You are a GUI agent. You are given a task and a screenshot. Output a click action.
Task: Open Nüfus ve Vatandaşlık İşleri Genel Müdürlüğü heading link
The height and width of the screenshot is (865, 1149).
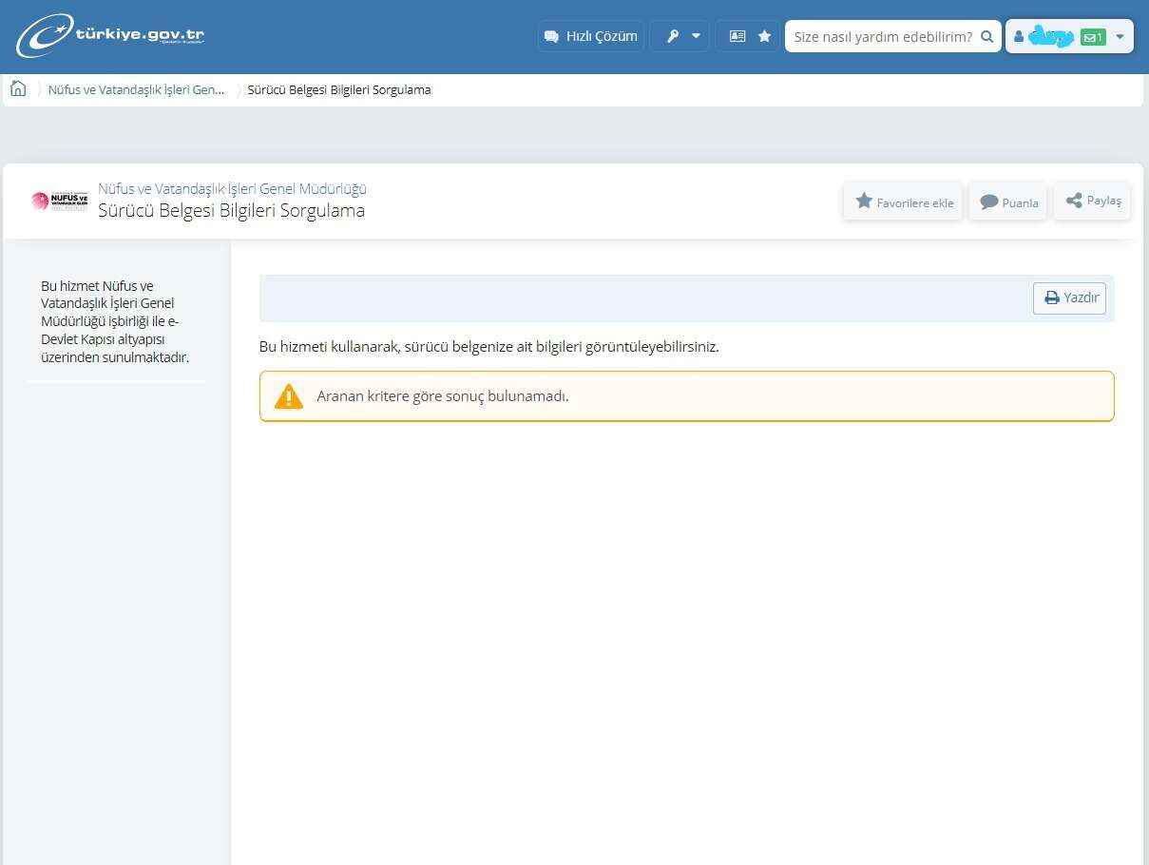tap(232, 189)
